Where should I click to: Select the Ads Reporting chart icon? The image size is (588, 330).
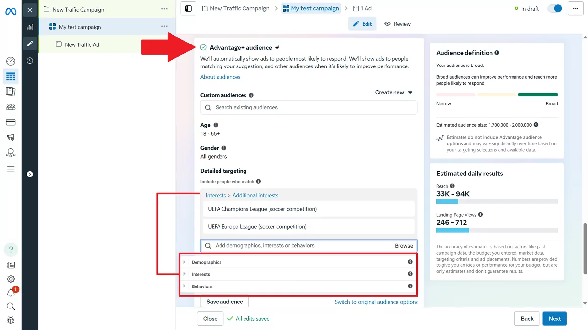coord(30,27)
